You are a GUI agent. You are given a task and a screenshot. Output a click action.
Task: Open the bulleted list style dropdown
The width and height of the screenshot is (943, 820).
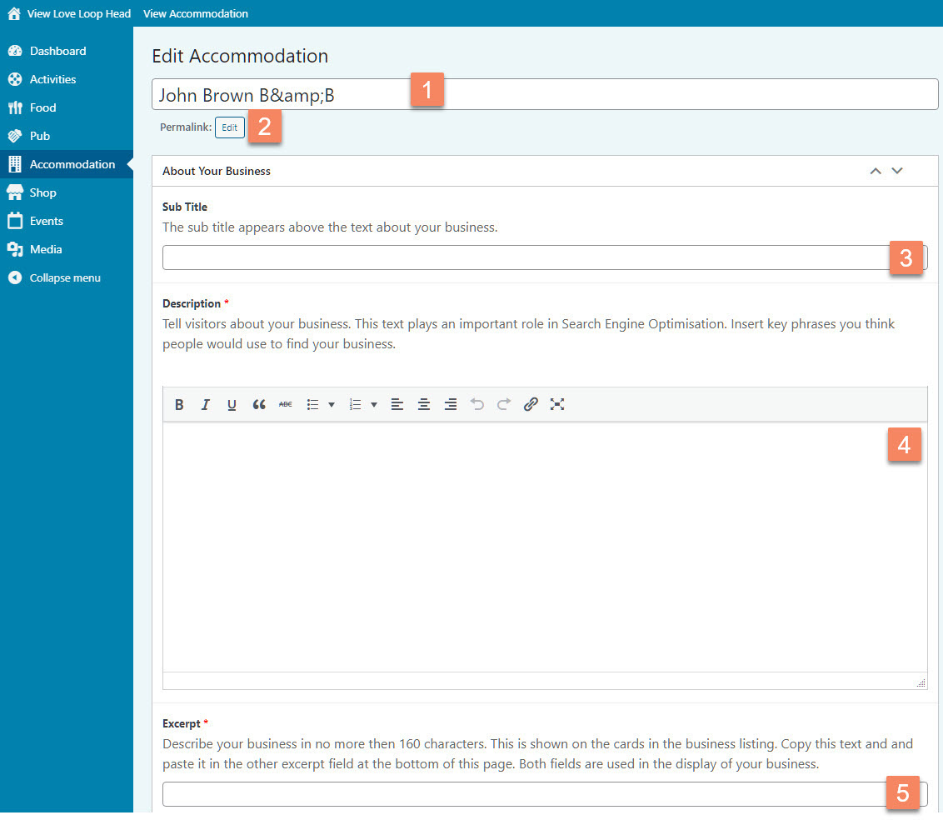(332, 405)
